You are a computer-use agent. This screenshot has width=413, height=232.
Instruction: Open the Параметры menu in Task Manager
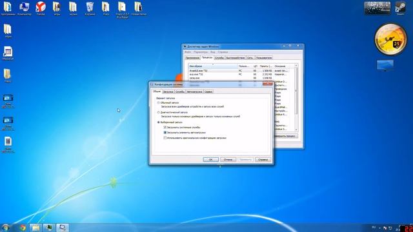201,52
